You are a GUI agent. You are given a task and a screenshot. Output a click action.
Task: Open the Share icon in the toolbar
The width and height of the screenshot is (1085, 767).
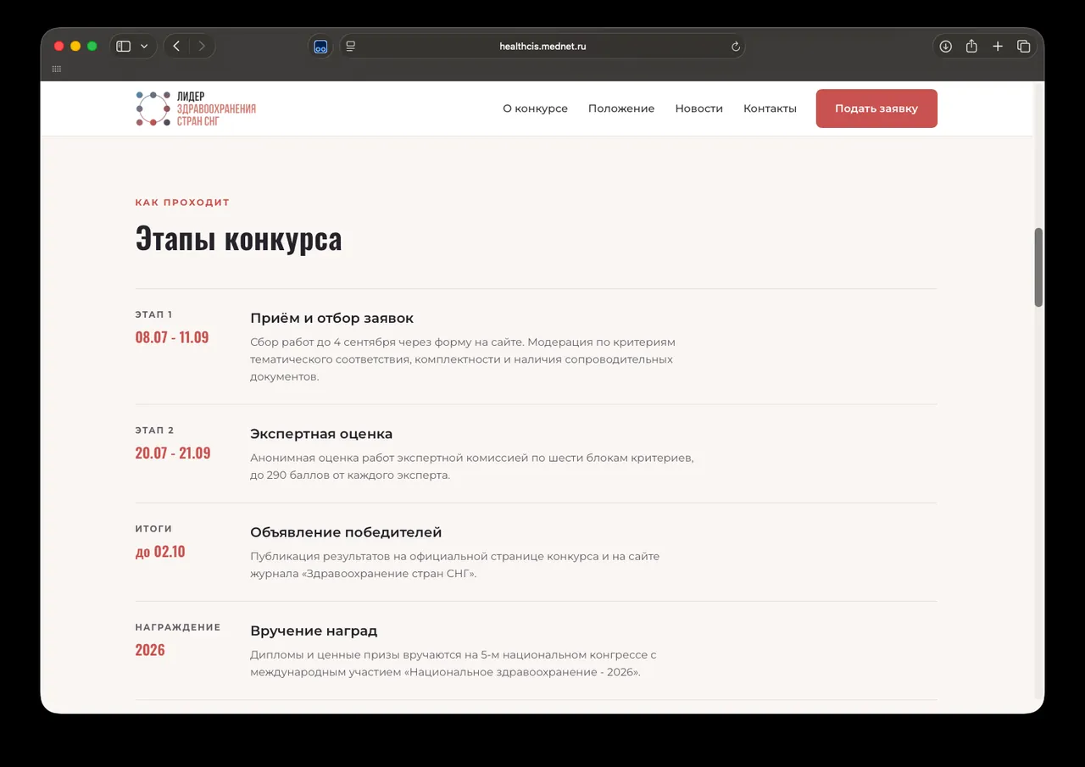(972, 47)
